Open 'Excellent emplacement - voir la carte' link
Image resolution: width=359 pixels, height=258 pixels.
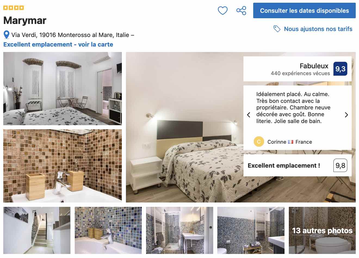(58, 44)
